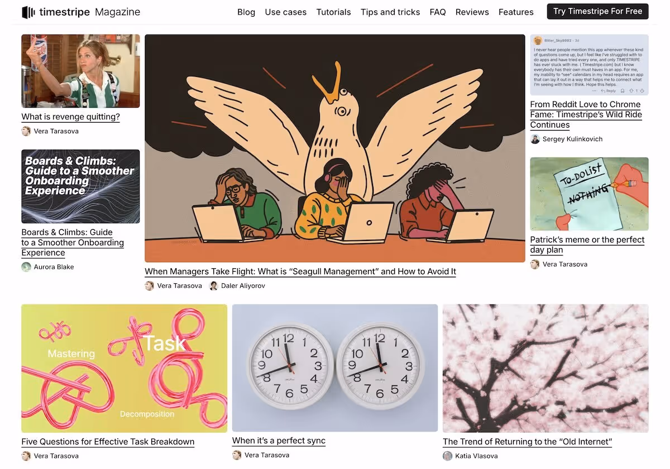The image size is (670, 469).
Task: Click the two clocks thumbnail image
Action: [335, 368]
